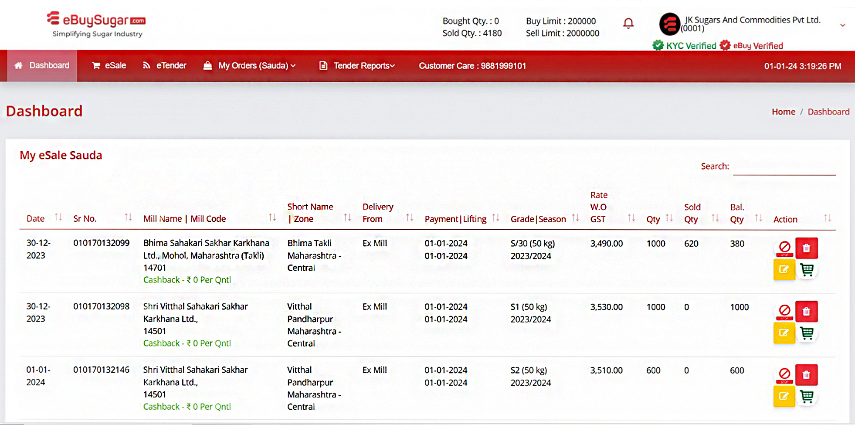Click rate 3,530.00

pos(606,307)
